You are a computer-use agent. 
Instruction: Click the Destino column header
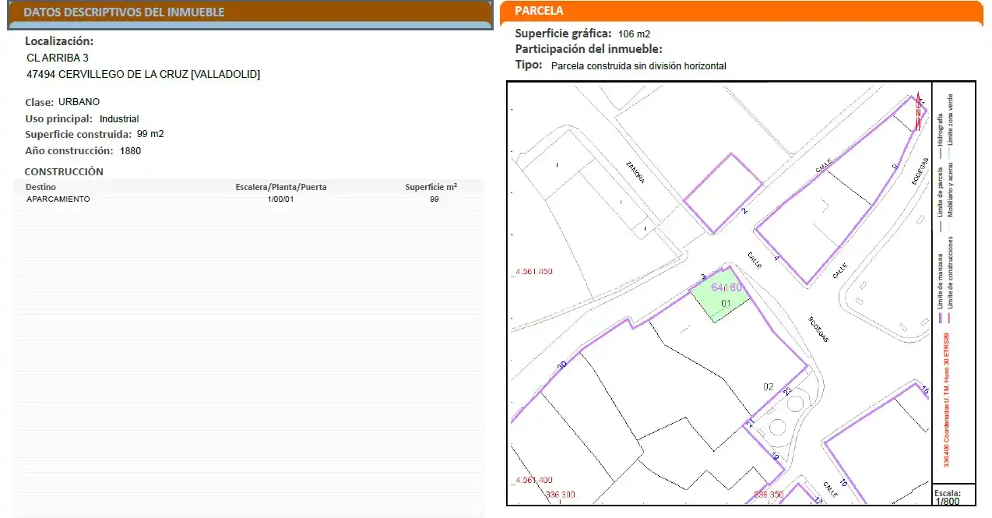tap(40, 187)
